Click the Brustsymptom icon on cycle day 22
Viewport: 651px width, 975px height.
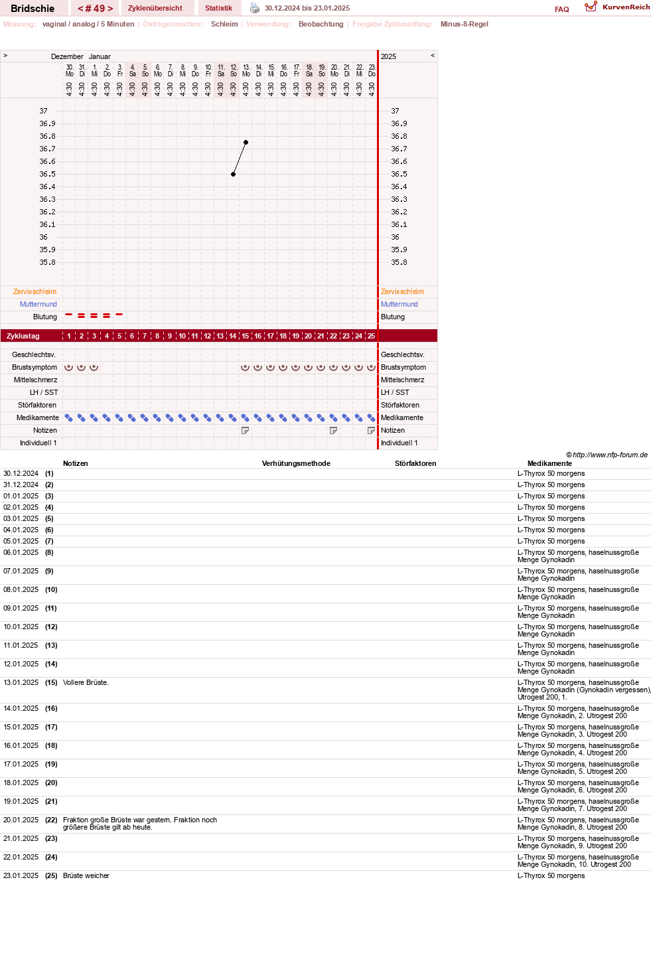[333, 367]
